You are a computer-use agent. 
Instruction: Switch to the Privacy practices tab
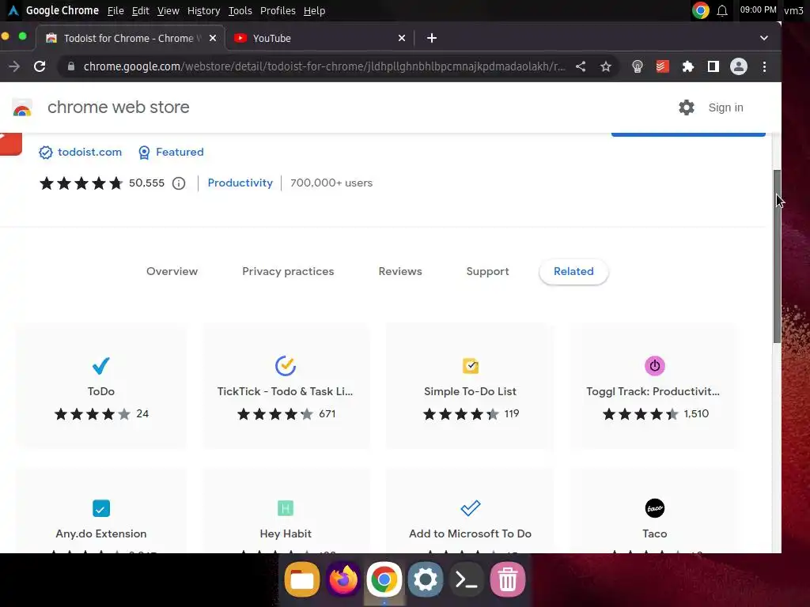[288, 272]
